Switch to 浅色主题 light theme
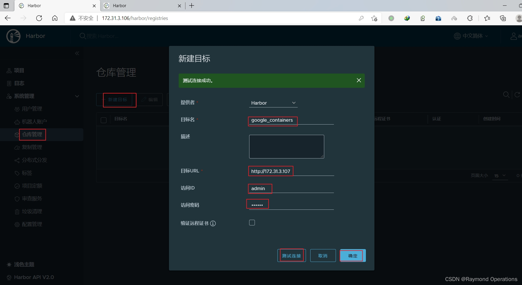The width and height of the screenshot is (522, 285). point(20,264)
